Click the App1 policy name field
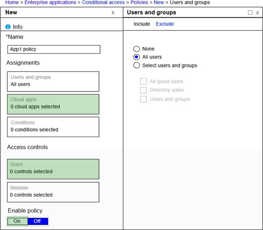Viewport: 263px width, 230px height. (x=54, y=49)
